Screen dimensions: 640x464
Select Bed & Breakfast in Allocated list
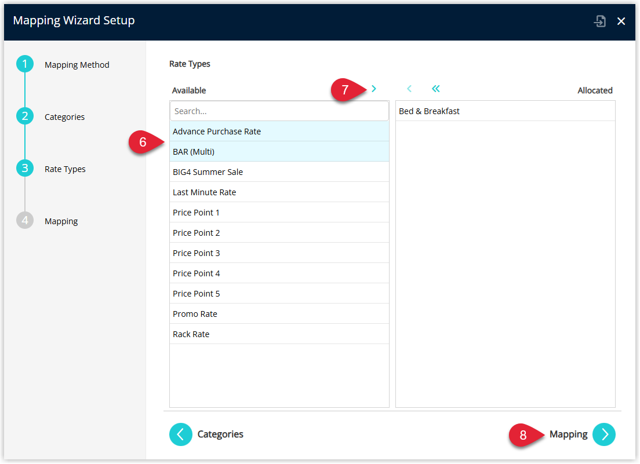[x=506, y=111]
